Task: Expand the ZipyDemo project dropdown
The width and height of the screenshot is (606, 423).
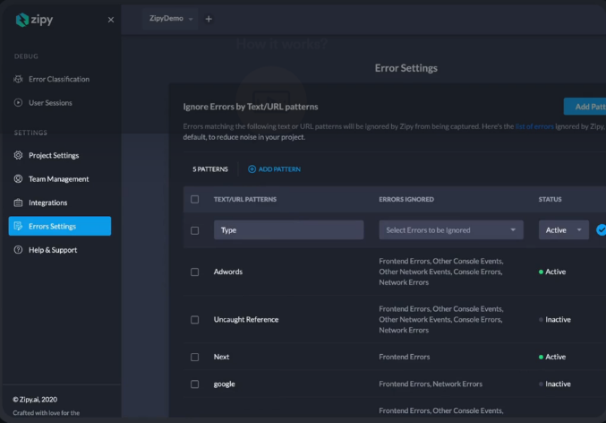Action: [172, 19]
